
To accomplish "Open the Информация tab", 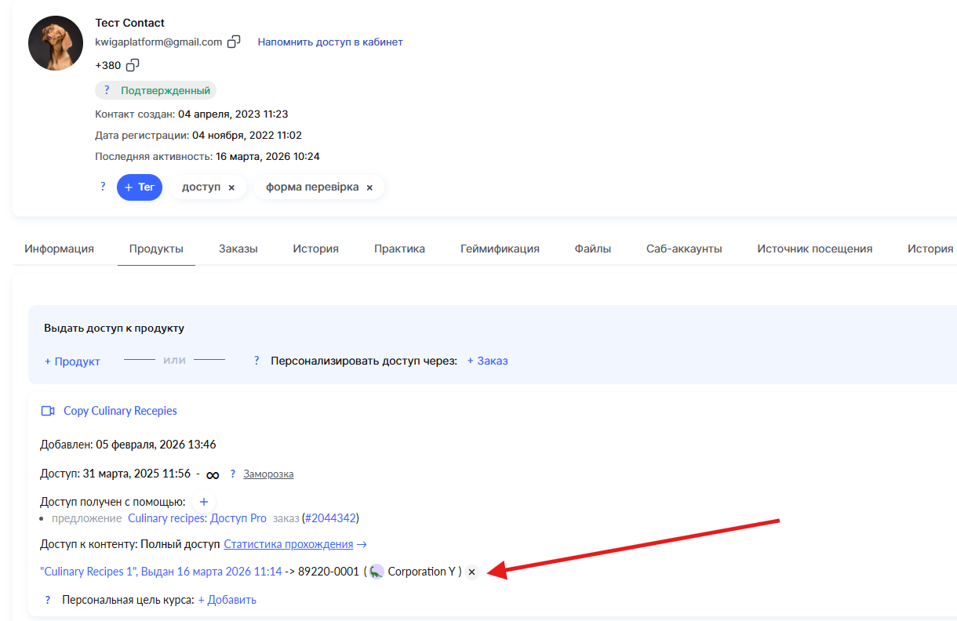I will click(x=59, y=249).
